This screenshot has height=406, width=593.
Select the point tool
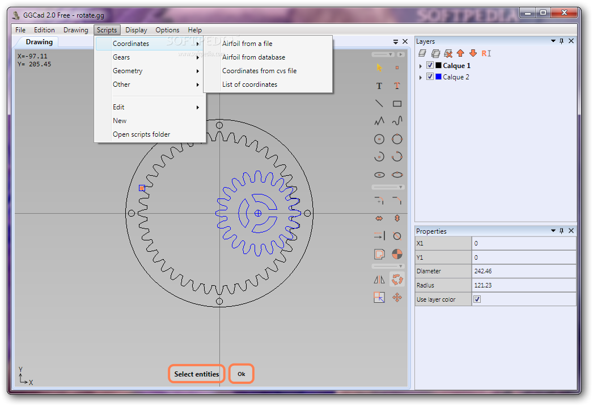(x=397, y=67)
